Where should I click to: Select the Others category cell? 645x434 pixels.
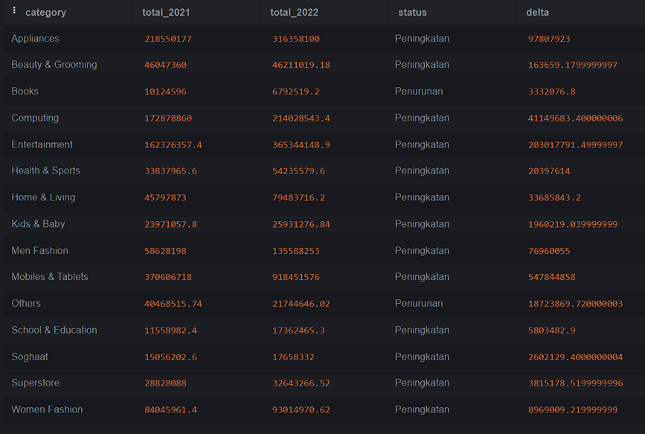(x=26, y=303)
